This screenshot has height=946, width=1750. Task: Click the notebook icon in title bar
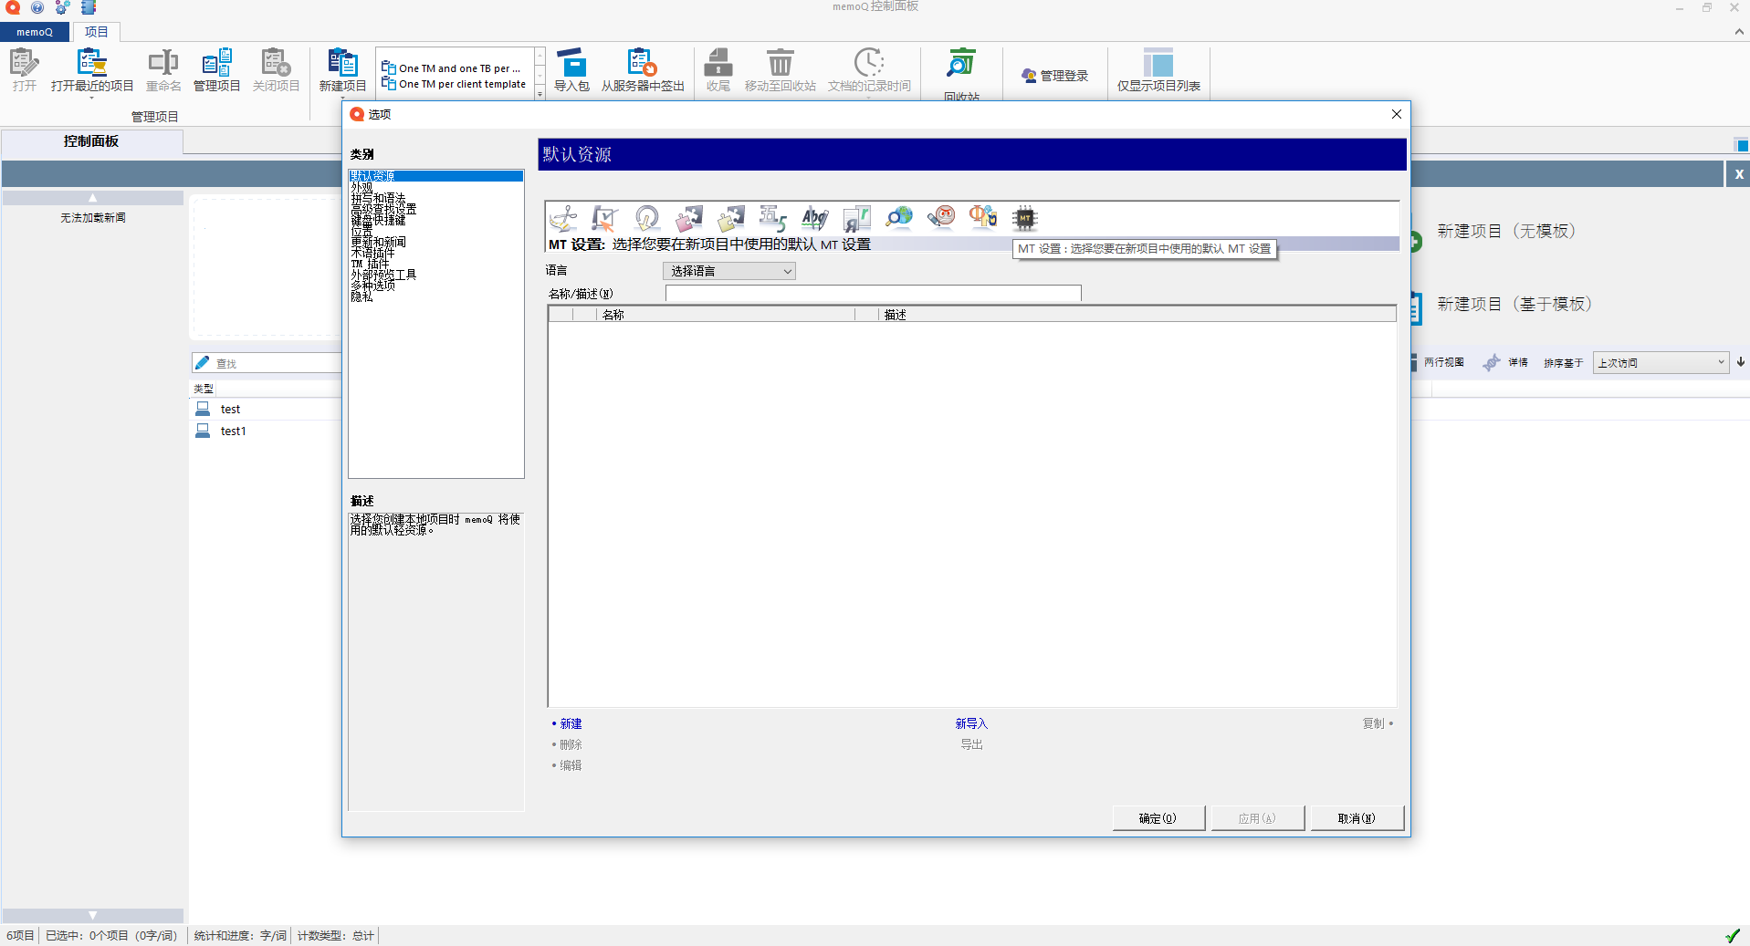pyautogui.click(x=89, y=7)
